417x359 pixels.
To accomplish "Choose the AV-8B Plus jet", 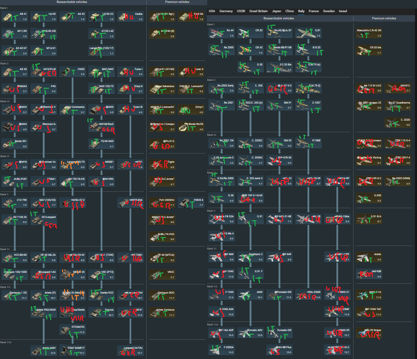I will coord(280,350).
